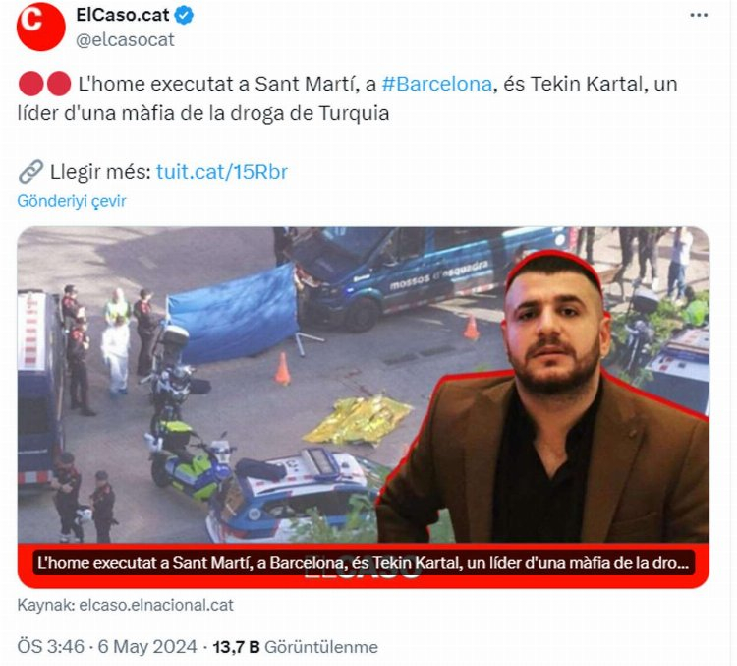The image size is (737, 666).
Task: Click the tweet text about Tekin Kartal
Action: click(347, 98)
